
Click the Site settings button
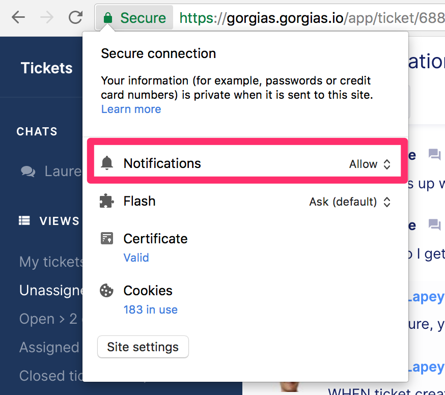[143, 347]
